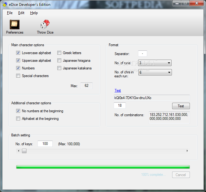The image size is (206, 192).
Task: Click the keys slider thumb
Action: [24, 151]
